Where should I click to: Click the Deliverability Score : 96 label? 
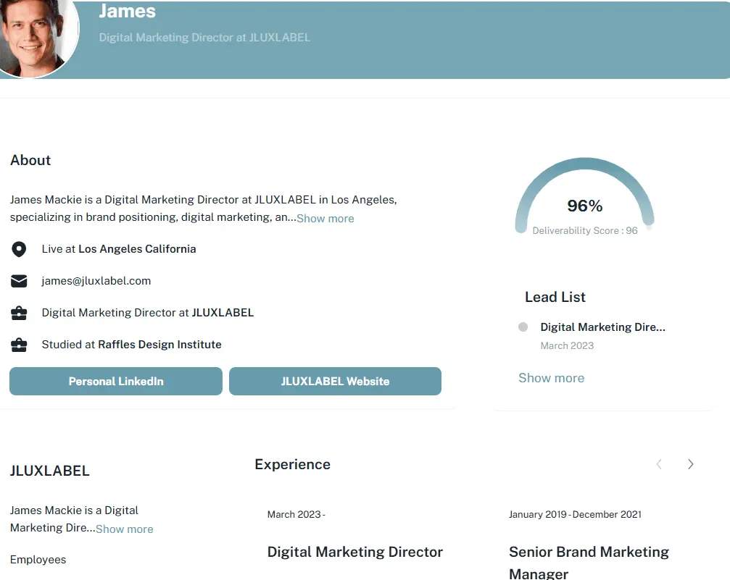tap(585, 231)
